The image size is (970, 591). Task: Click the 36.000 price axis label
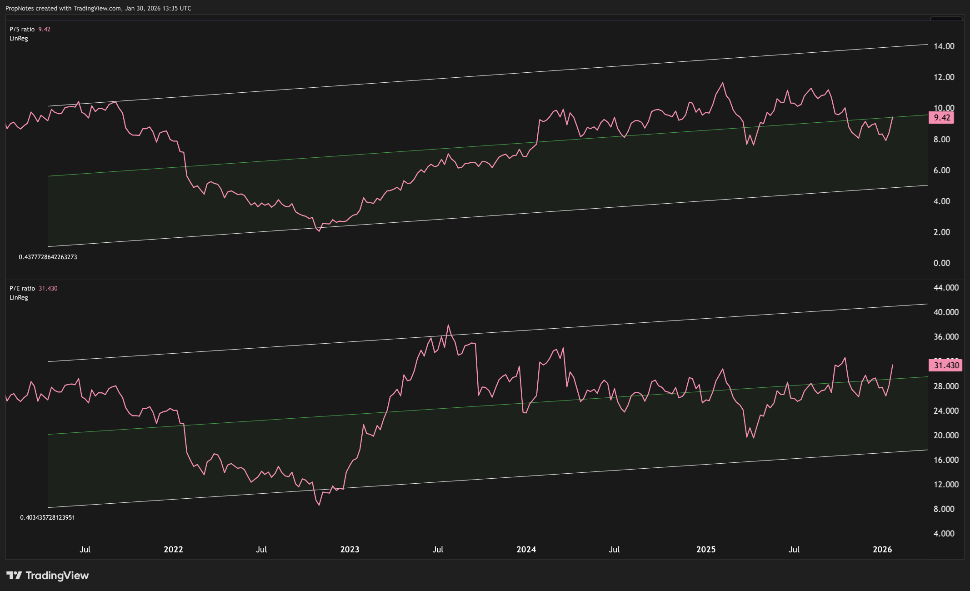point(946,337)
